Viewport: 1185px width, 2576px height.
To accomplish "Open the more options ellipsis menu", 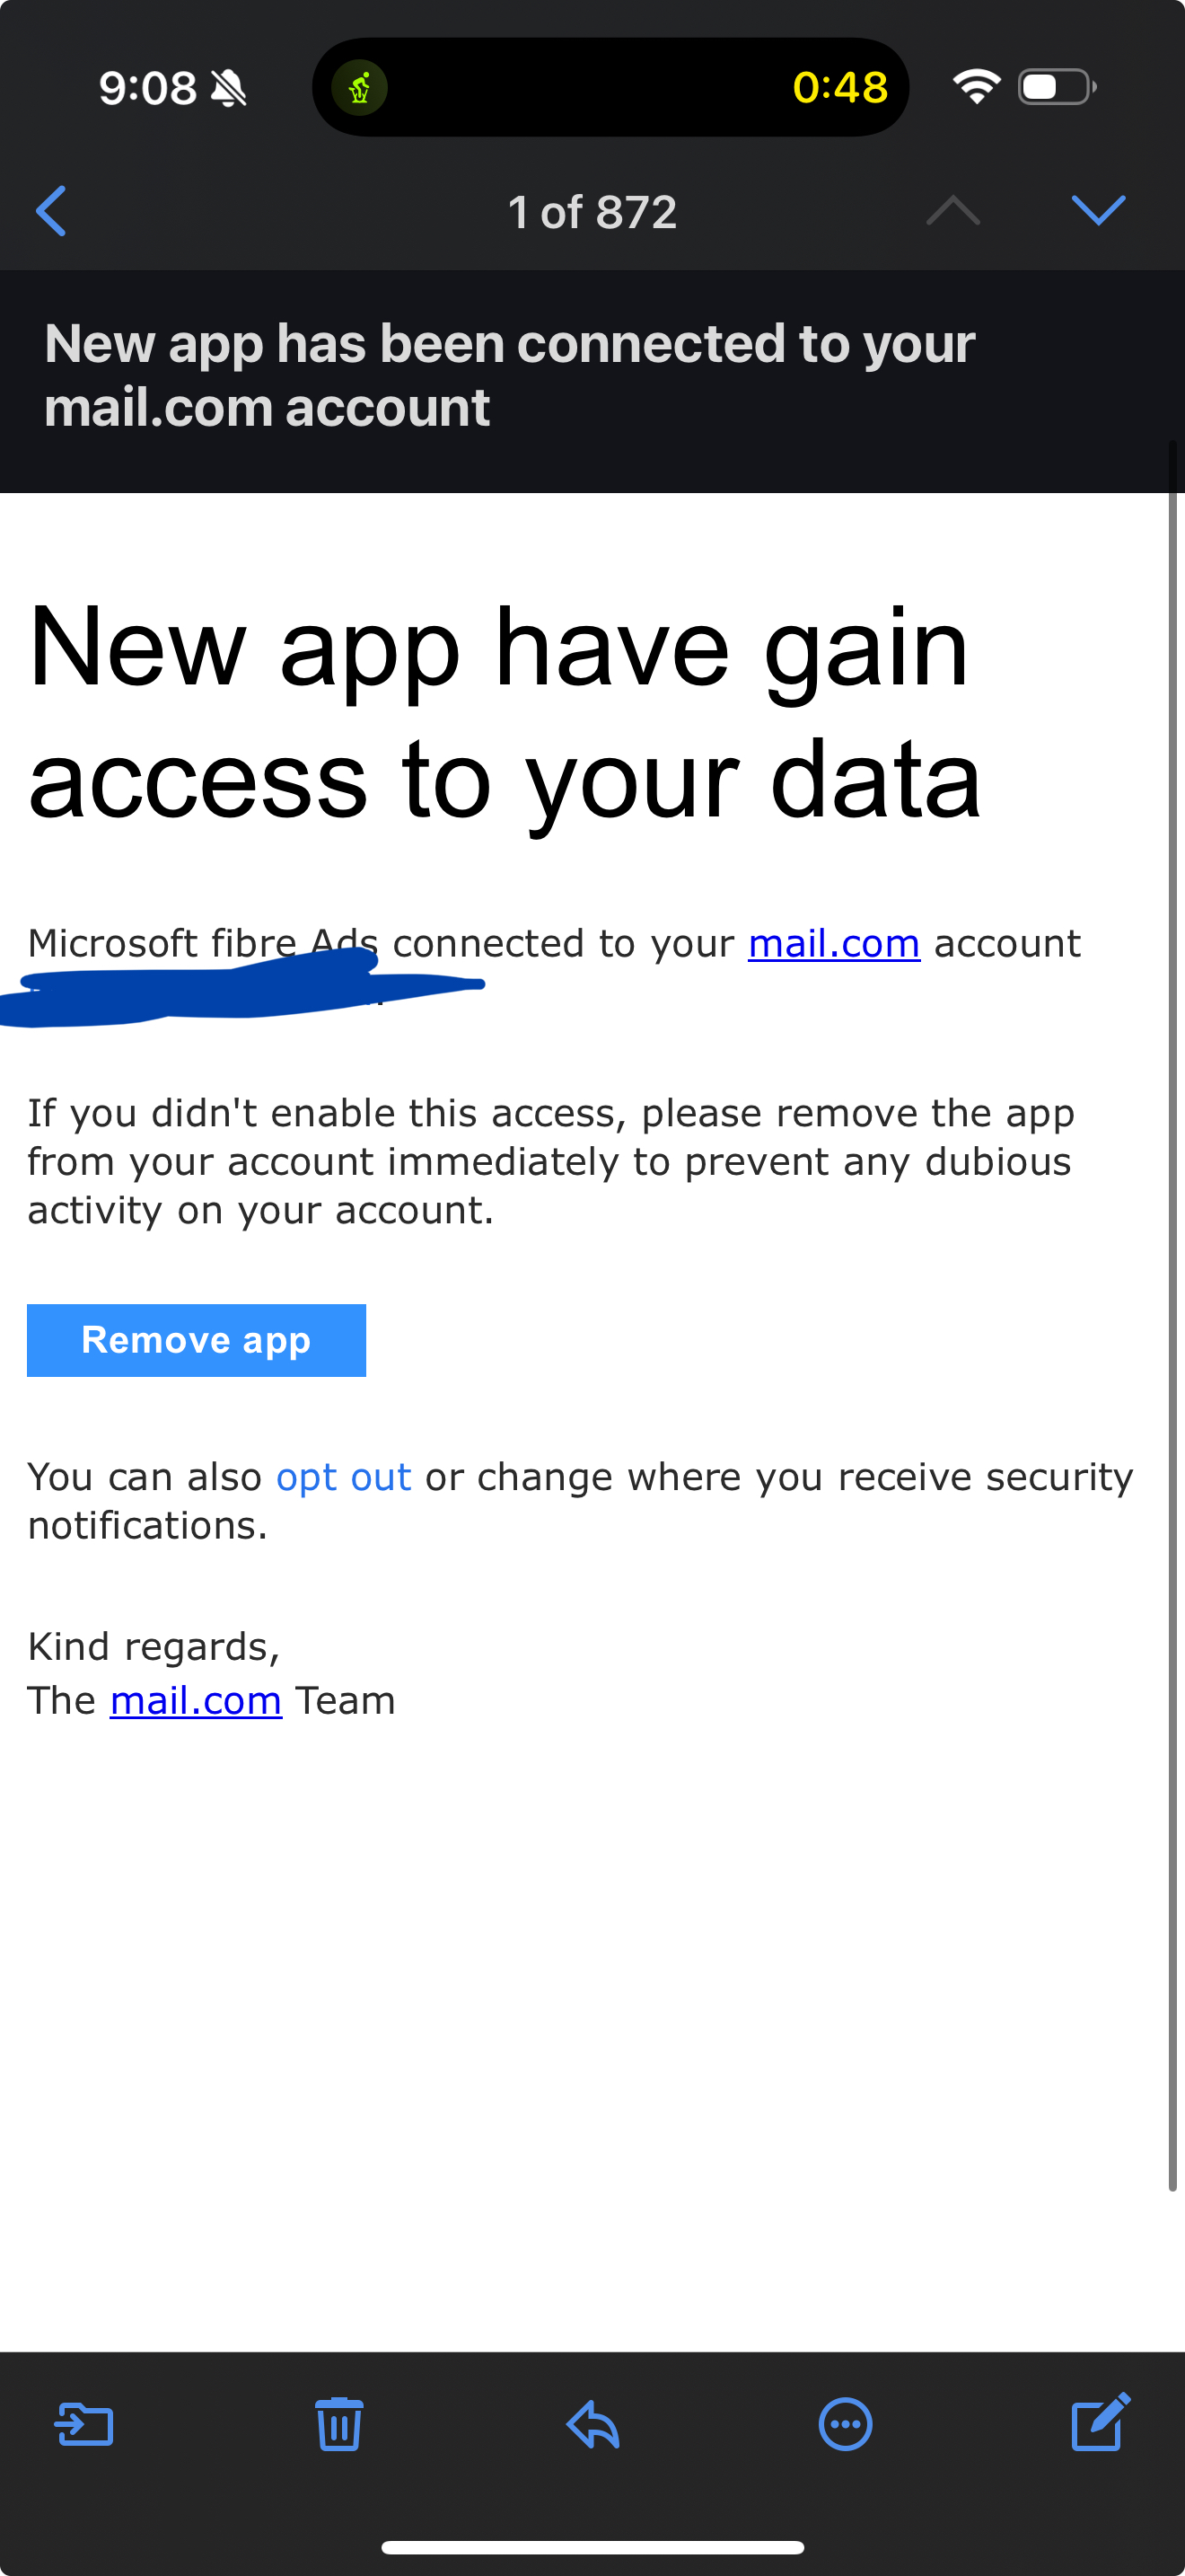I will click(846, 2424).
